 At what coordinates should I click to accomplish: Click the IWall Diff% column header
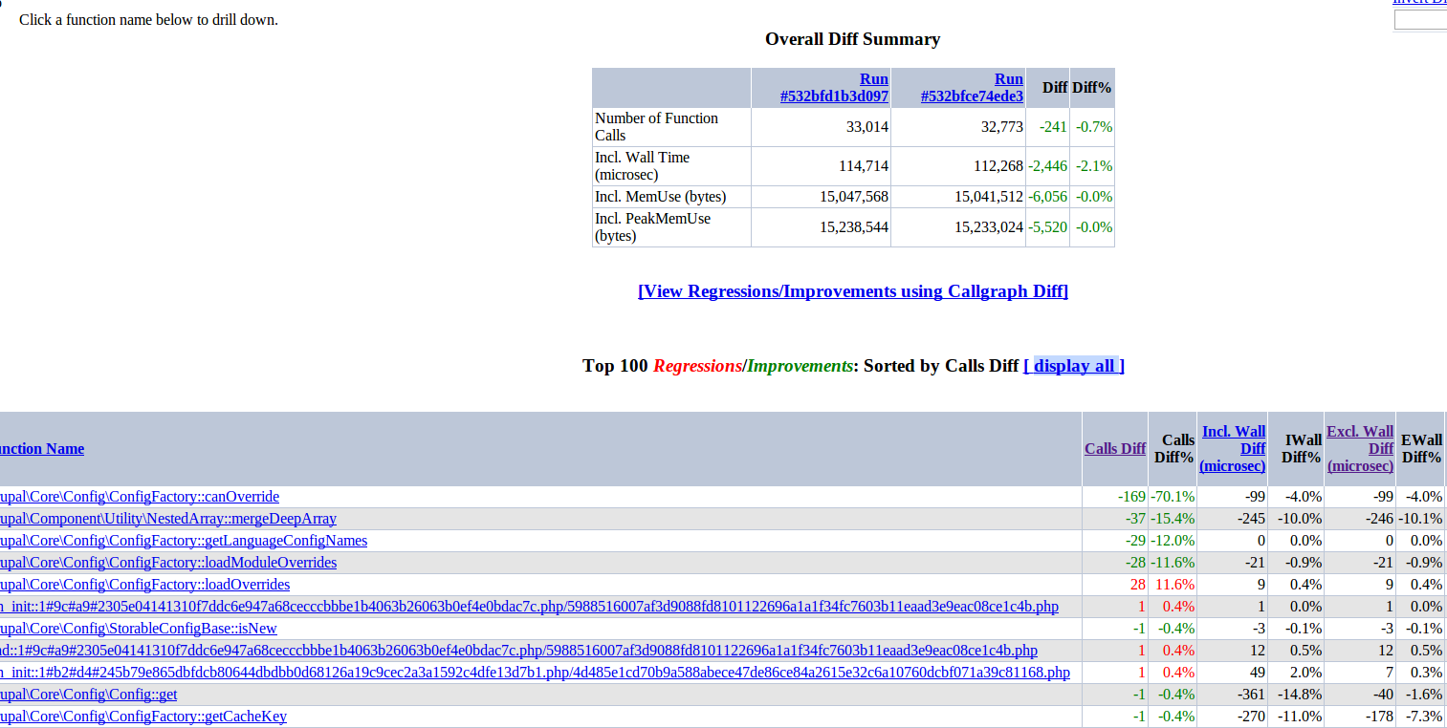click(1302, 449)
